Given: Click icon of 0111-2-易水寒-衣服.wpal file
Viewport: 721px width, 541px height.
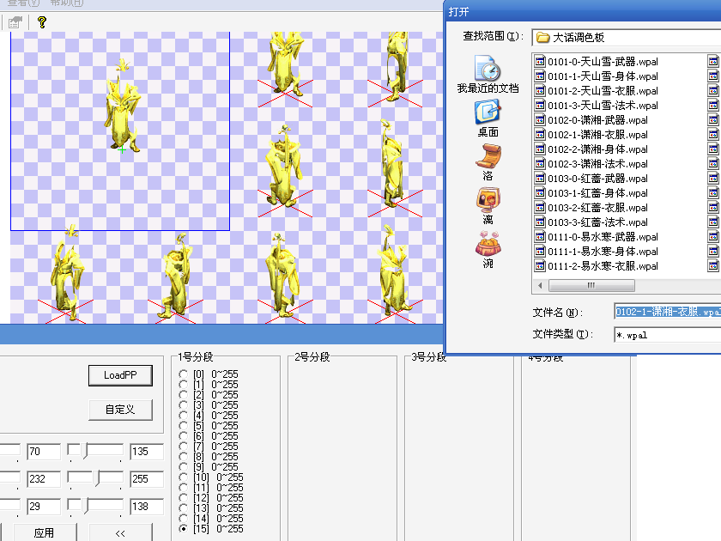Looking at the screenshot, I should pos(540,266).
